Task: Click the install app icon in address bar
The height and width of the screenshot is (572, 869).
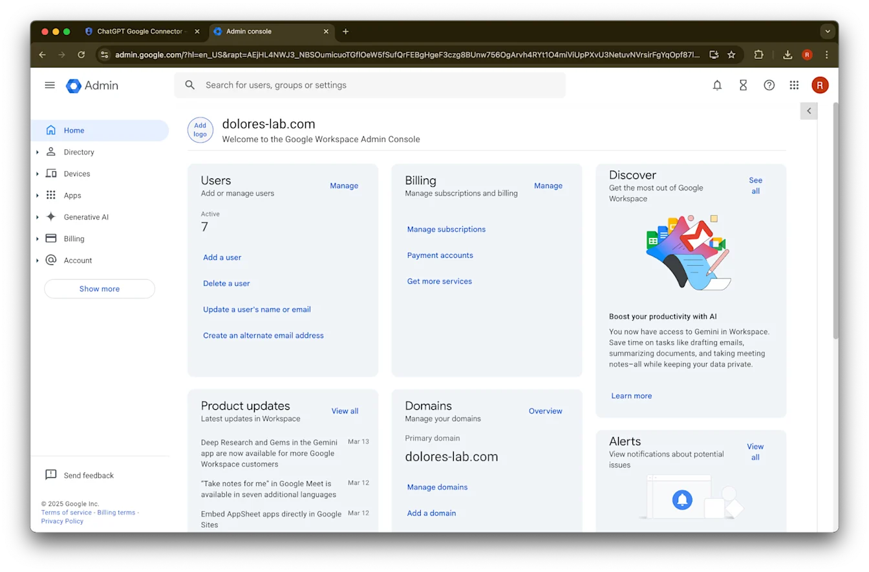Action: 714,55
